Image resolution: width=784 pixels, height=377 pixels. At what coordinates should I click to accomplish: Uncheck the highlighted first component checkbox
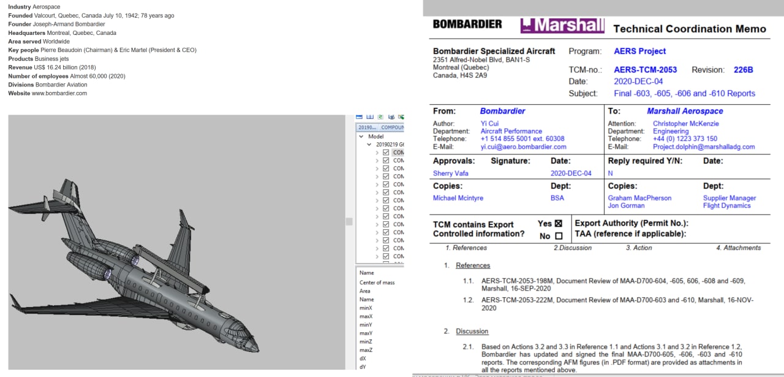pos(386,153)
